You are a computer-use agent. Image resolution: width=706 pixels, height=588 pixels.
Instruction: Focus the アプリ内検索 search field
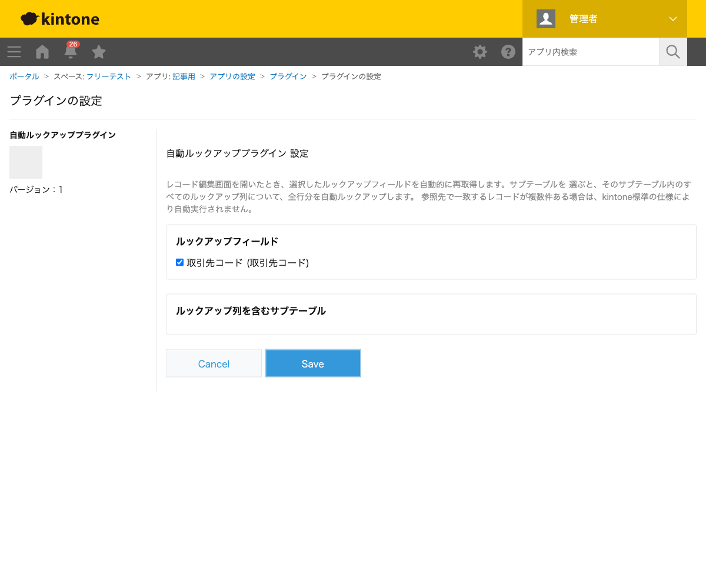click(591, 52)
